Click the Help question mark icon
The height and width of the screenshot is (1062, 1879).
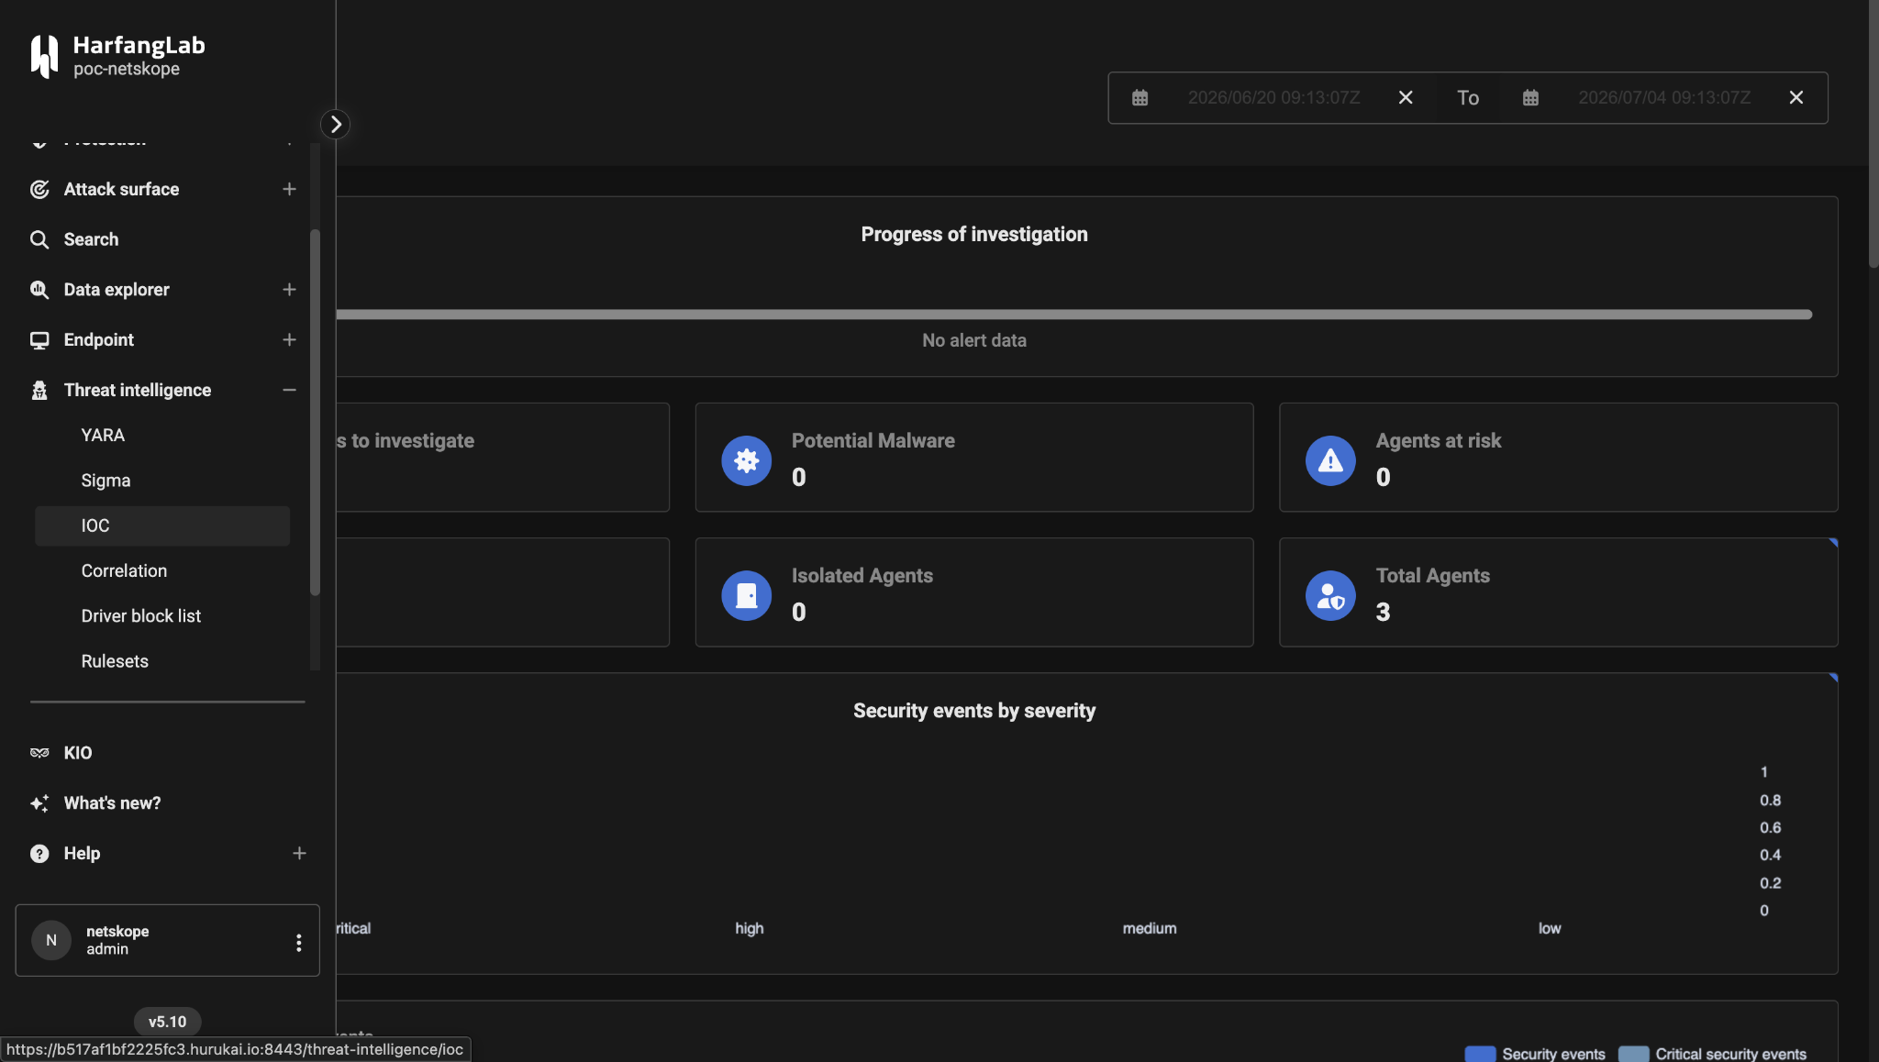[39, 854]
